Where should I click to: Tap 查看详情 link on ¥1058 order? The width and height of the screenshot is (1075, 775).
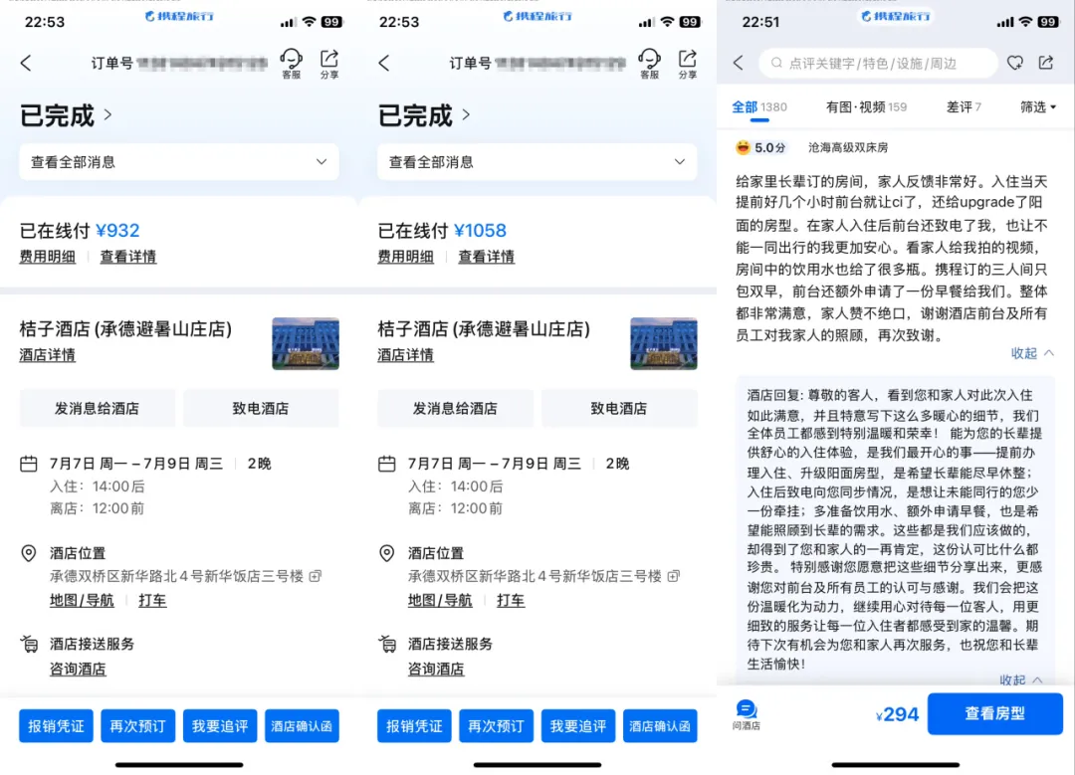click(x=486, y=257)
